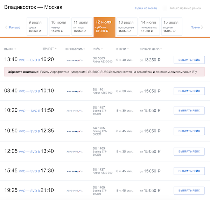Click Aeroflot logo on SU 1757 row
Viewport: 210px width, 200px height.
coord(74,111)
